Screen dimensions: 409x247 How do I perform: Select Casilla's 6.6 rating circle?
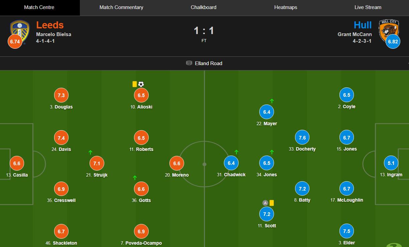17,164
